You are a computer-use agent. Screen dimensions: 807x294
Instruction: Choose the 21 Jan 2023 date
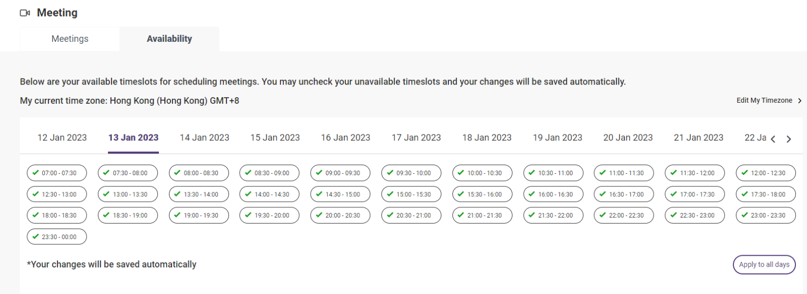[x=699, y=138]
